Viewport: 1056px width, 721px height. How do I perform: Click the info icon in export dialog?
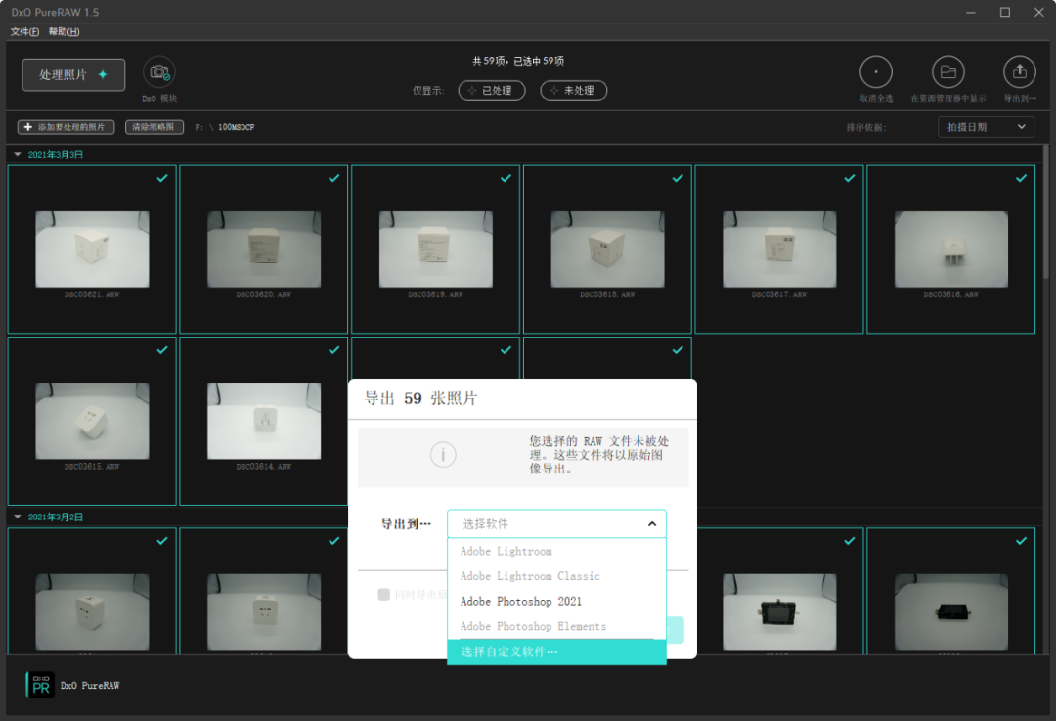[x=443, y=454]
